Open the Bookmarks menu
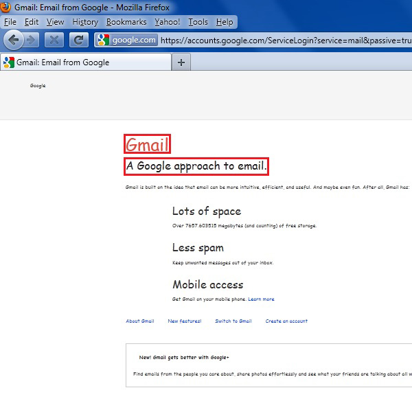 click(x=126, y=22)
